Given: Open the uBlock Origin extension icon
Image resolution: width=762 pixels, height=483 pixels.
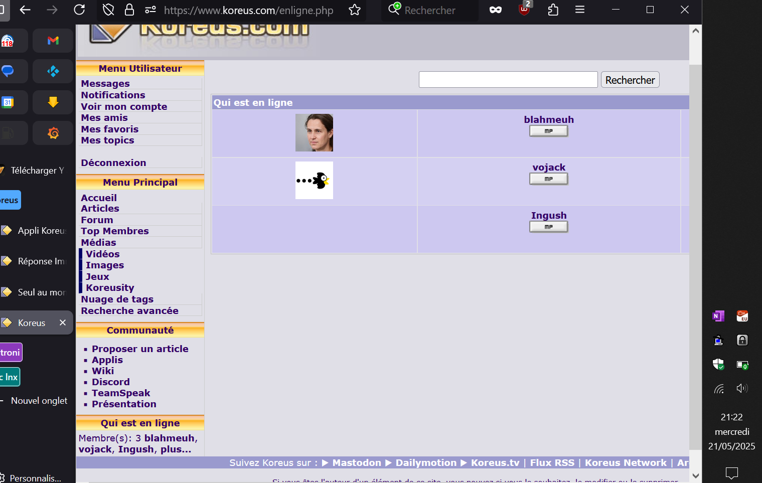Looking at the screenshot, I should (x=524, y=10).
